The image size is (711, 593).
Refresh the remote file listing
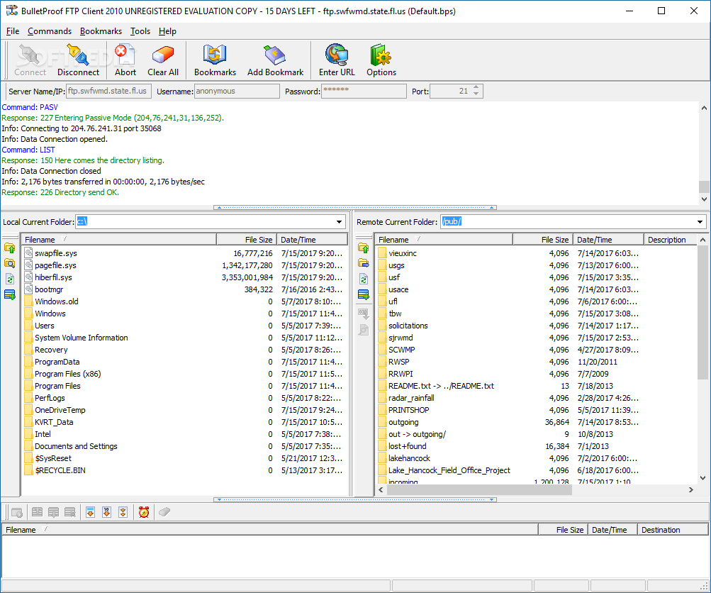pyautogui.click(x=363, y=279)
